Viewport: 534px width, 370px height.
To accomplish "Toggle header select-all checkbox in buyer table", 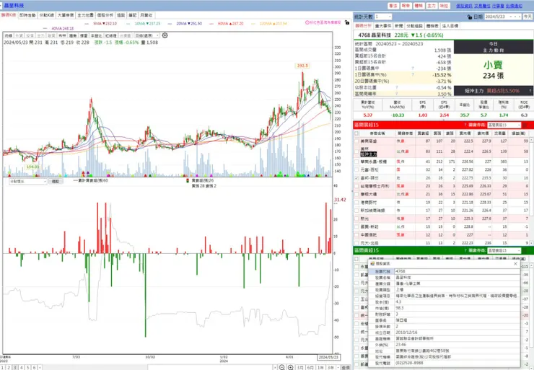I will click(x=356, y=133).
